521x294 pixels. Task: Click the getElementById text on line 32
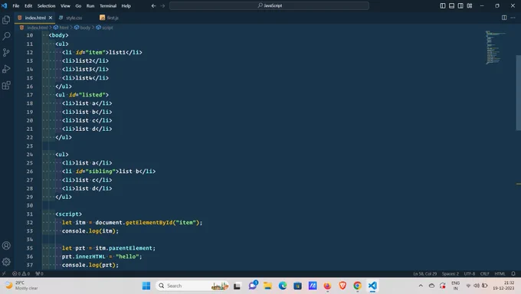[x=149, y=222]
